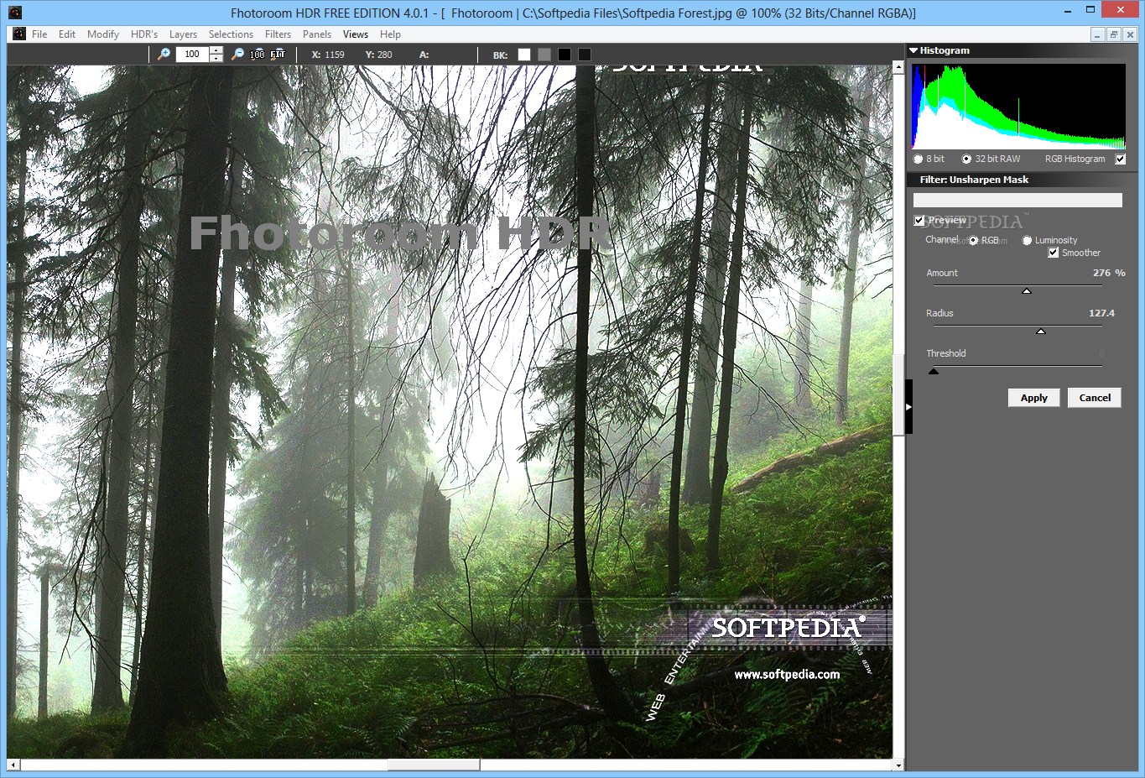
Task: Open the Views menu
Action: (x=356, y=34)
